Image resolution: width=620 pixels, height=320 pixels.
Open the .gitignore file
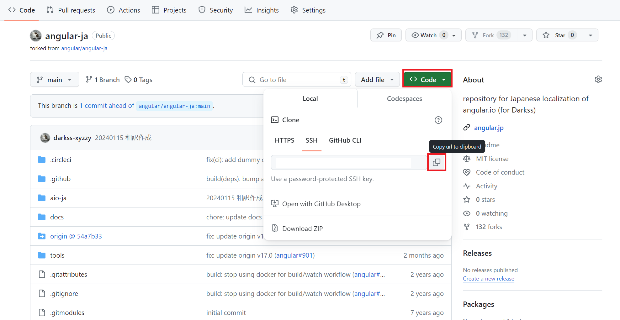click(x=64, y=294)
